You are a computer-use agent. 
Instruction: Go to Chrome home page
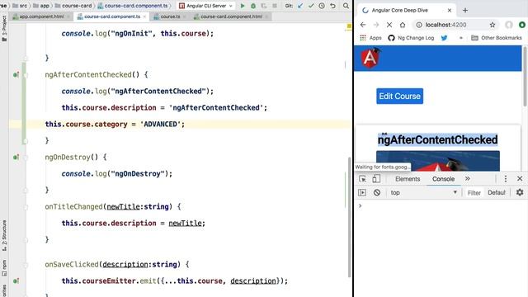tap(403, 25)
